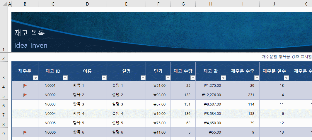This screenshot has width=312, height=140.
Task: Open the 단가 column filter dropdown
Action: [x=168, y=78]
